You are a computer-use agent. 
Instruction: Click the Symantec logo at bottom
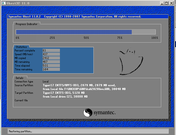pos(99,113)
